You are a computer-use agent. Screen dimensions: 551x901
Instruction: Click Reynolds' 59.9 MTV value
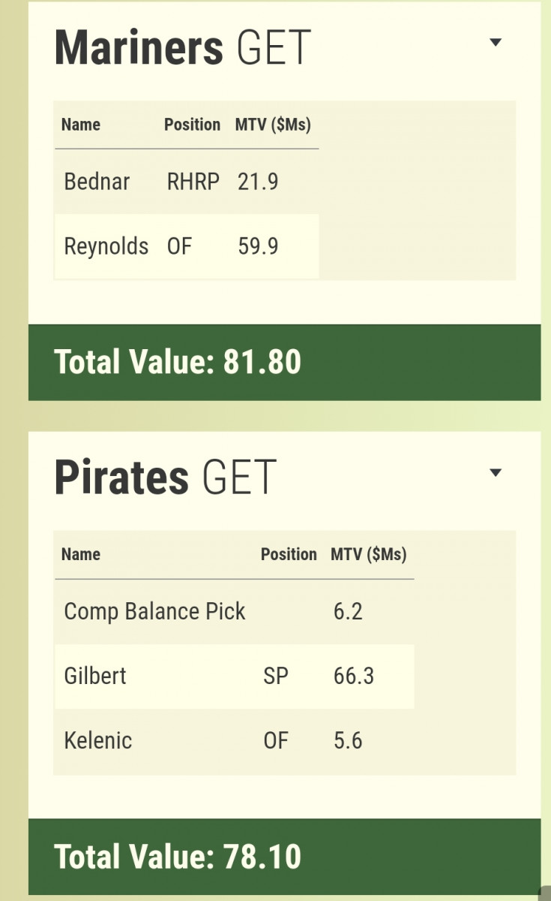[x=258, y=246]
